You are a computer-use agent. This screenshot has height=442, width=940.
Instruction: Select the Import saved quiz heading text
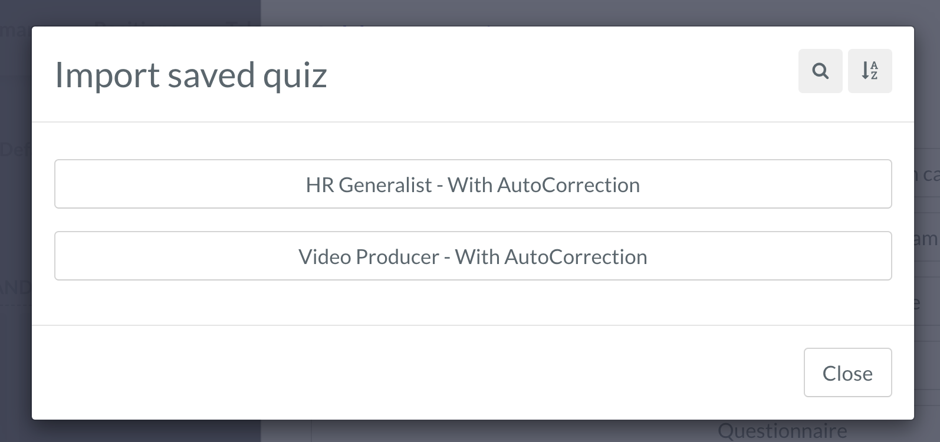pos(190,75)
